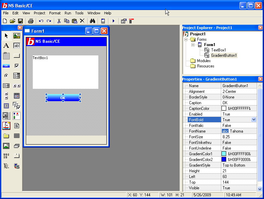Select the TreeView tool in toolbox
This screenshot has width=264, height=199.
point(6,166)
